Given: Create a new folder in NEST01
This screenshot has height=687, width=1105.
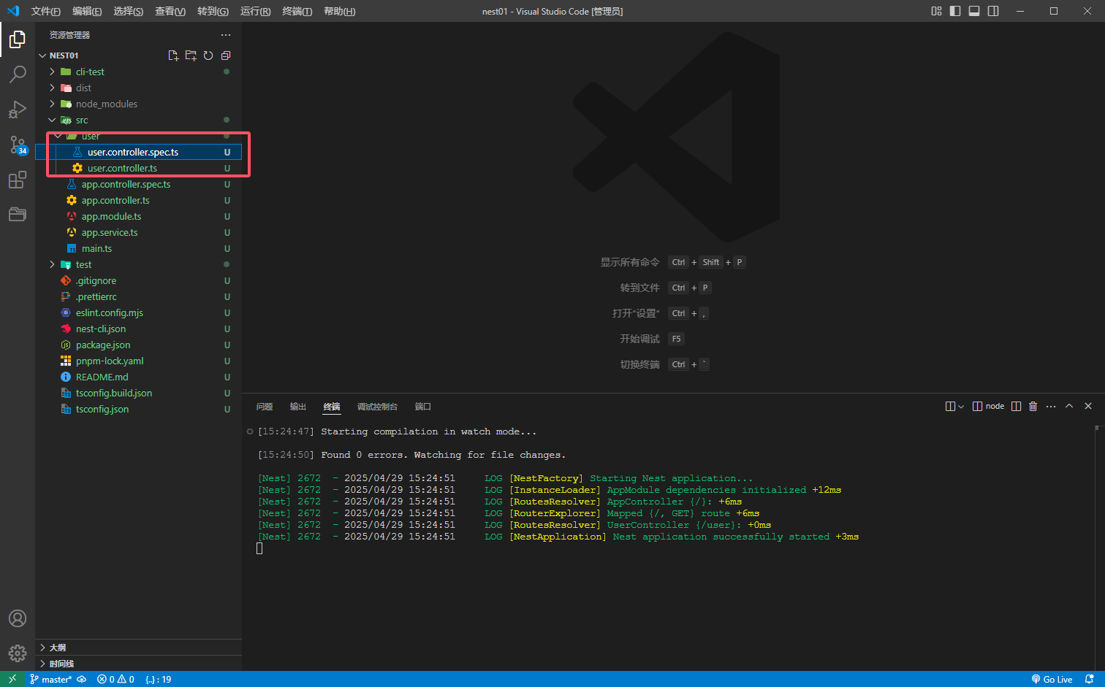Looking at the screenshot, I should (x=191, y=55).
